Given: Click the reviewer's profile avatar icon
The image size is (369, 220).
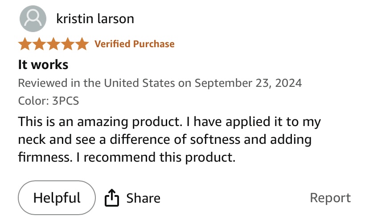Looking at the screenshot, I should pos(33,20).
